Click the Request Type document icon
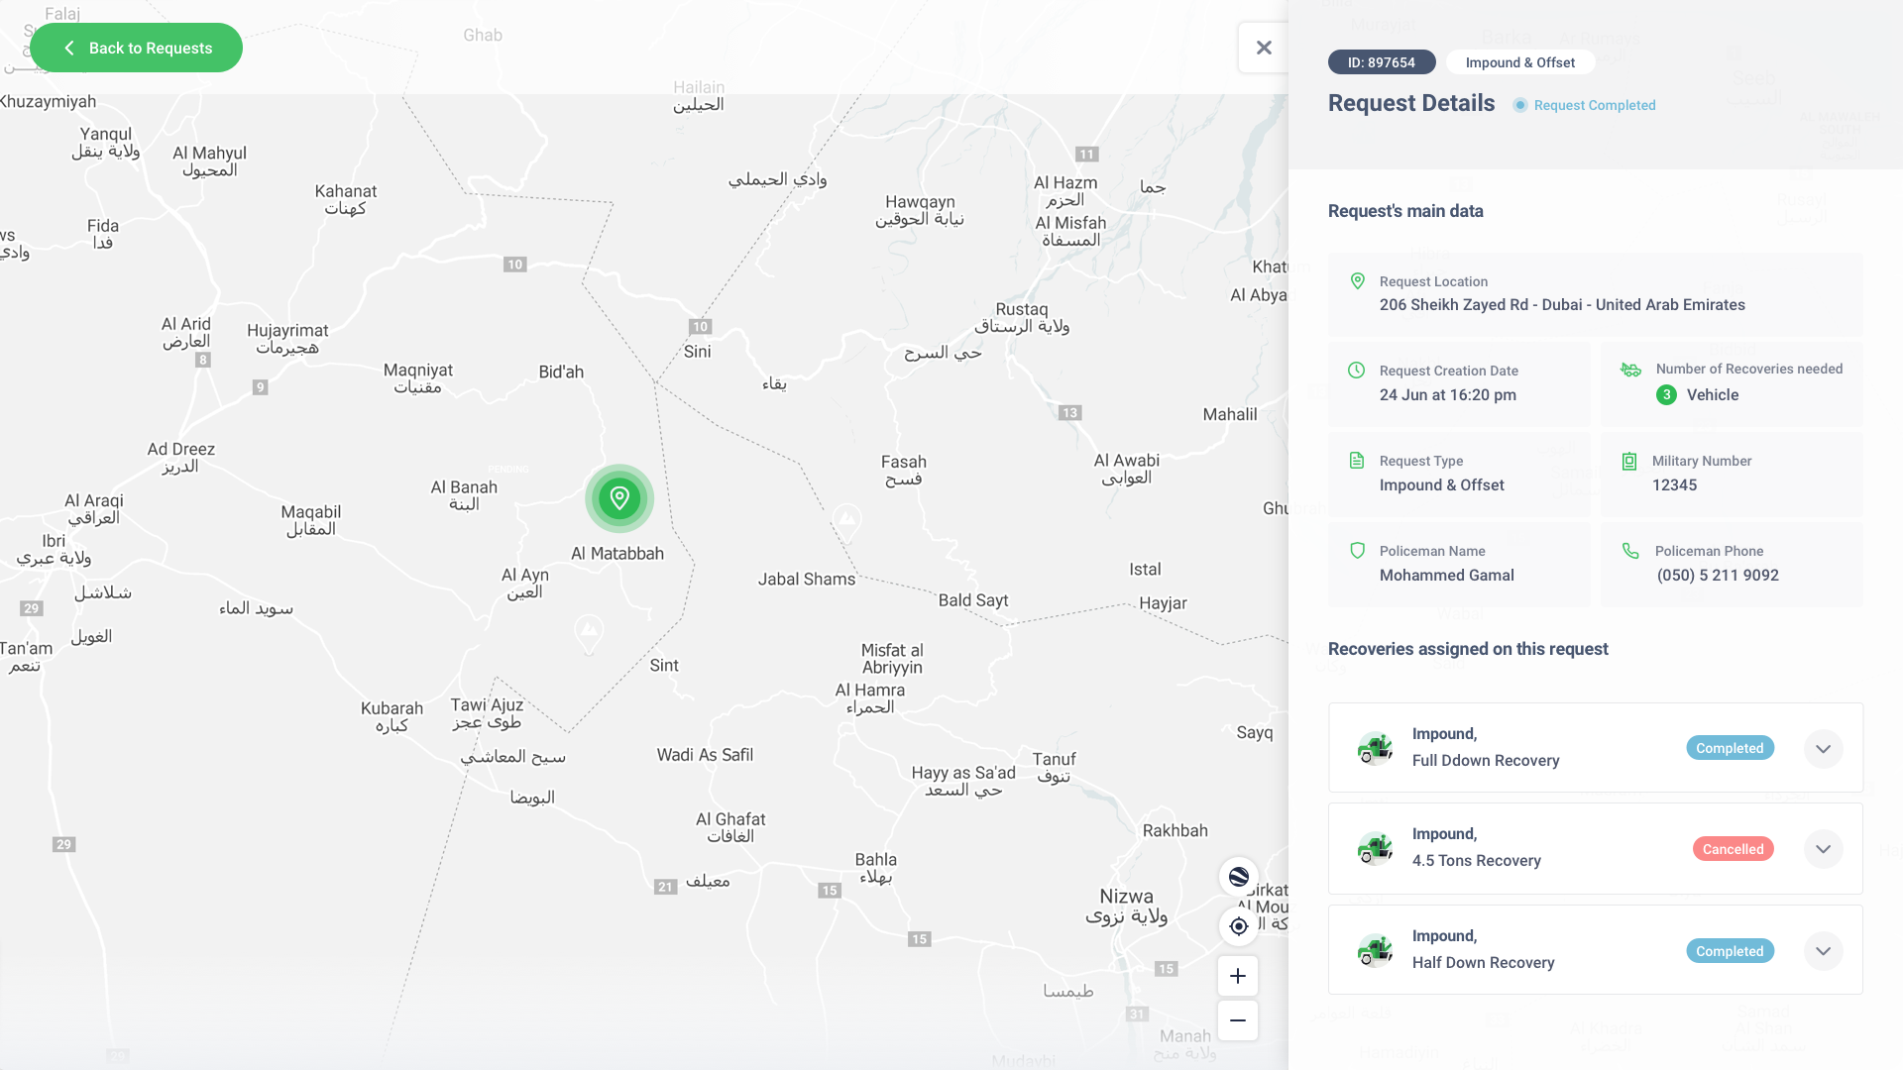This screenshot has width=1903, height=1070. [1357, 460]
